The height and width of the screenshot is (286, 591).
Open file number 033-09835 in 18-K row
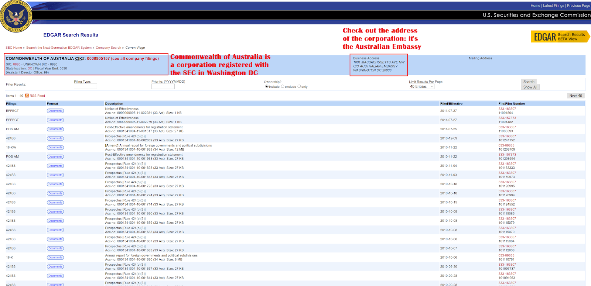(506, 255)
